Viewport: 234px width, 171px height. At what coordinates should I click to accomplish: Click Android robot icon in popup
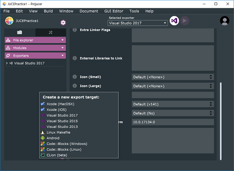43,138
